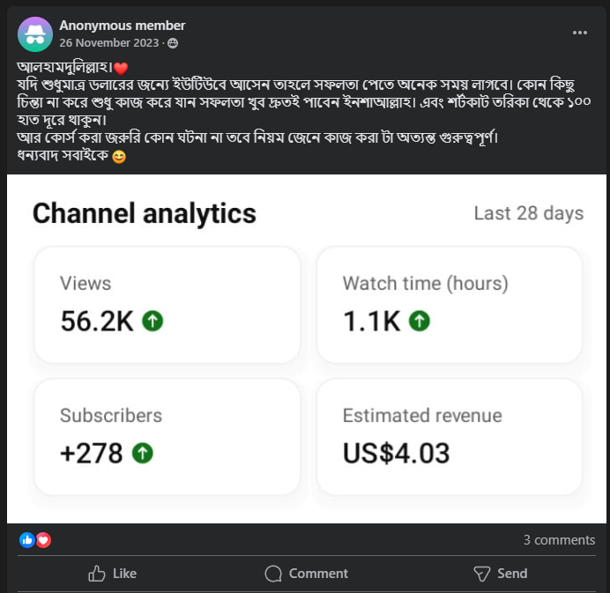Click the Last 28 days label
This screenshot has height=593, width=610.
coord(528,213)
